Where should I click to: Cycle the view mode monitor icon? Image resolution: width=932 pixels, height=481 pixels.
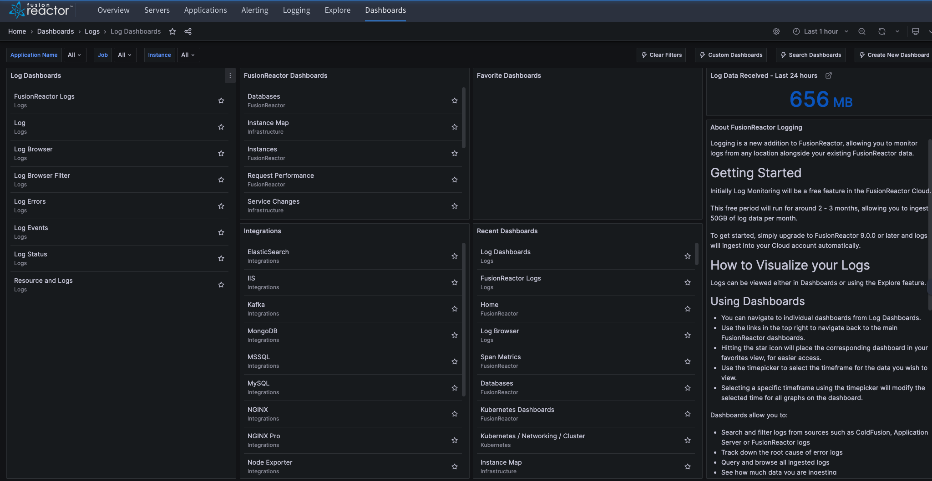click(916, 31)
